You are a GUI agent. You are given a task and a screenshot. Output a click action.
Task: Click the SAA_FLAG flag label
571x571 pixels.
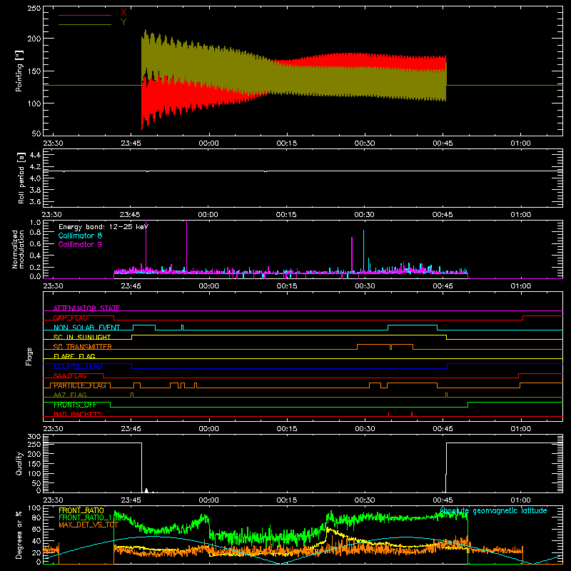(x=70, y=375)
